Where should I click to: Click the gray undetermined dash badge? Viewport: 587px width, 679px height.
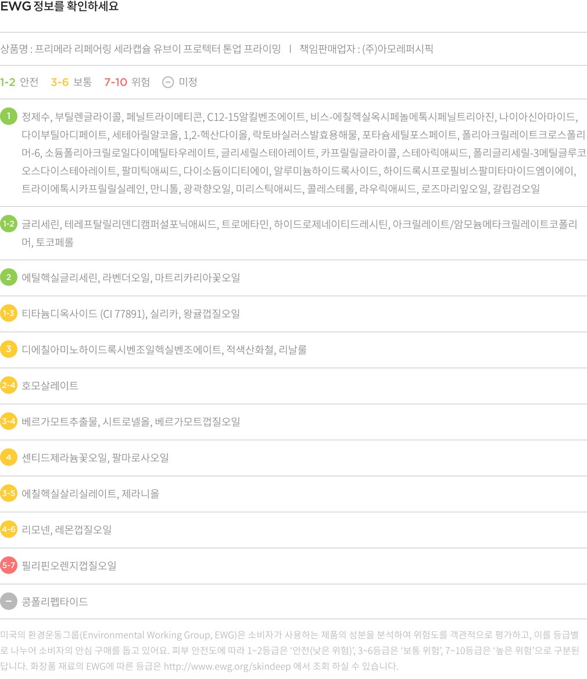9,601
